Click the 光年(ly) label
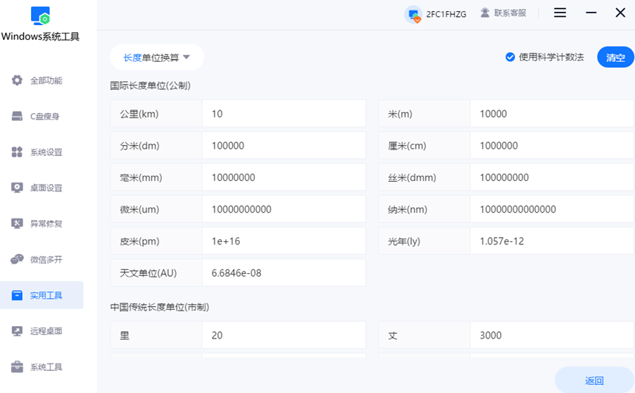Viewport: 635px width, 393px height. 404,241
